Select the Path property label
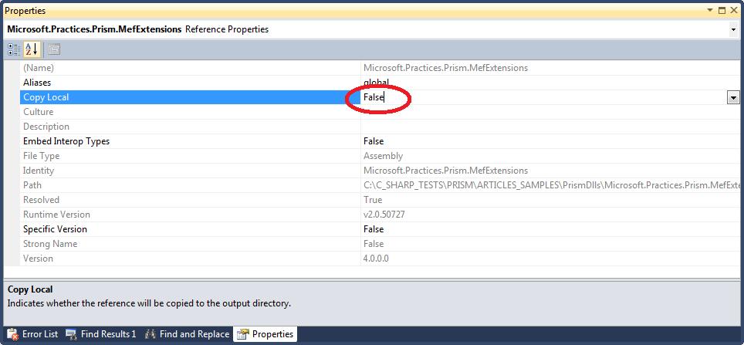Image resolution: width=744 pixels, height=345 pixels. 32,185
